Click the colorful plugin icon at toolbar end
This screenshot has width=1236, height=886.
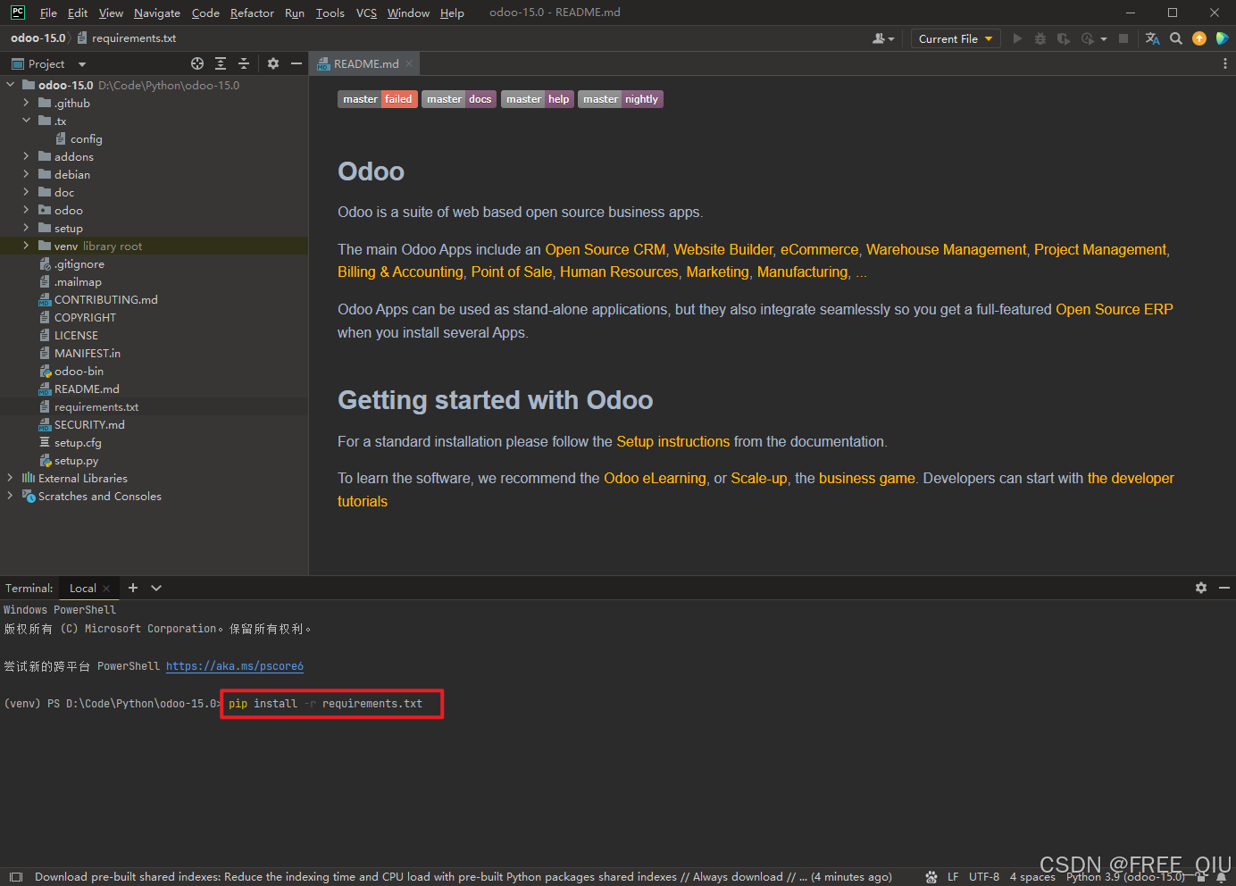pos(1223,38)
